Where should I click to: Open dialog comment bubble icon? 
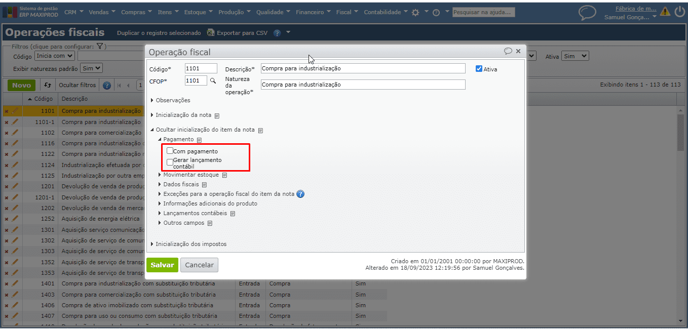pos(508,51)
